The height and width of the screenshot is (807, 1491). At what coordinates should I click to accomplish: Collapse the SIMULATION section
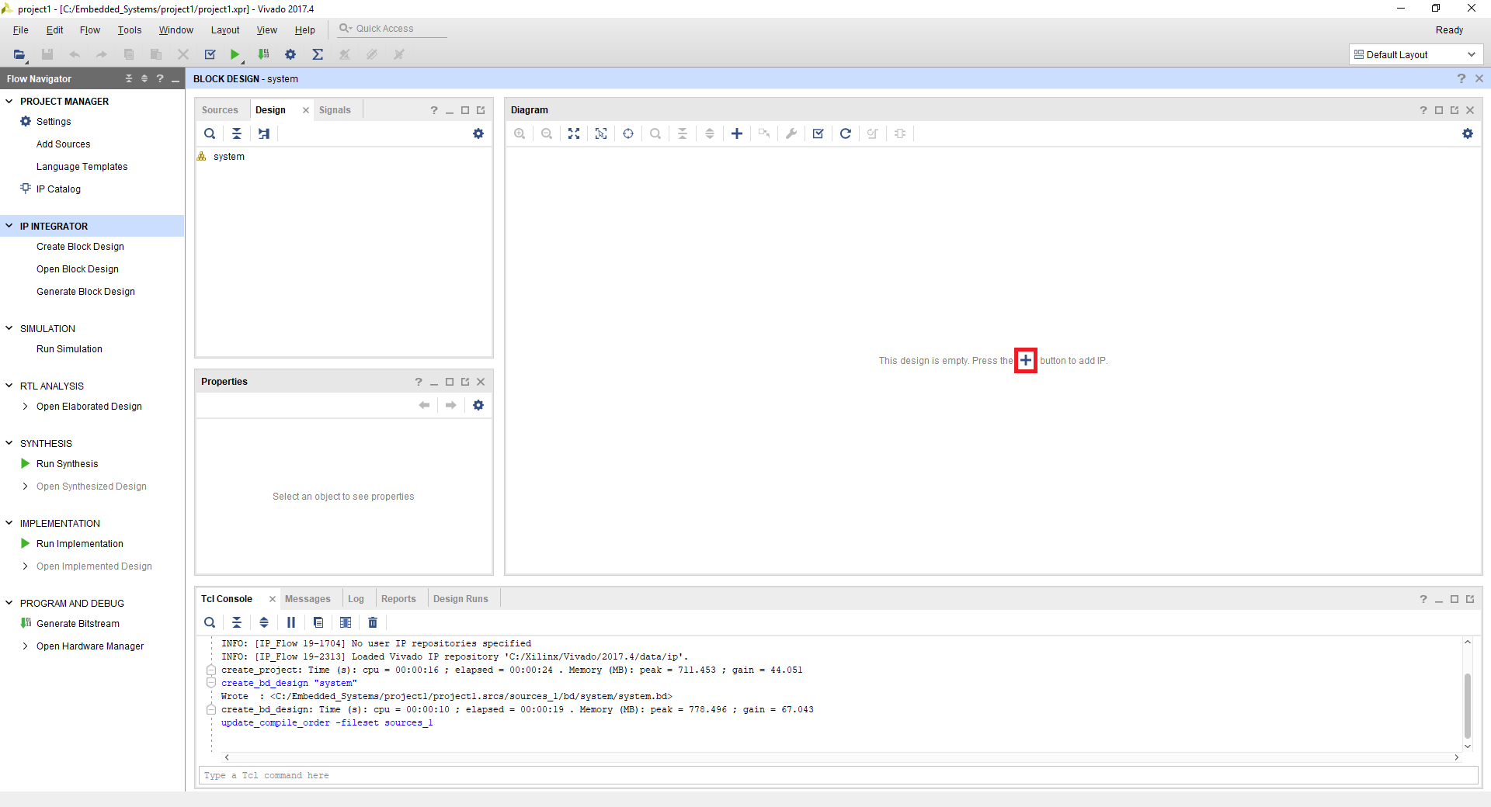coord(9,329)
